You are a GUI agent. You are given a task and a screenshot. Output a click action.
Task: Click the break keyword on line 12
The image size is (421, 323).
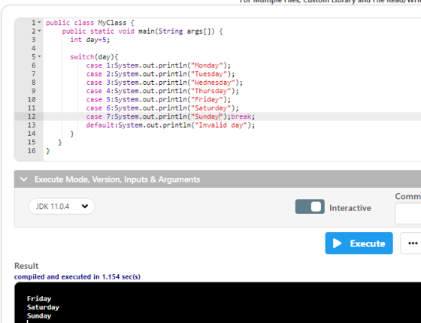click(x=241, y=116)
